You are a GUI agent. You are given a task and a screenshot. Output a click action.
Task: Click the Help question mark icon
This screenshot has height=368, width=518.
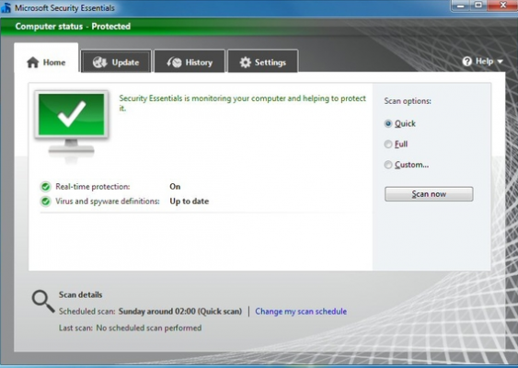466,61
